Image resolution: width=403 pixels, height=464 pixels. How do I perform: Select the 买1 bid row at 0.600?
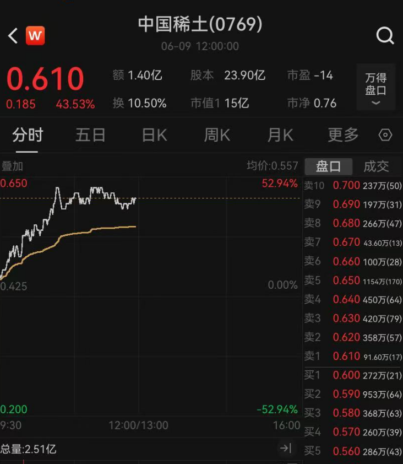[353, 375]
